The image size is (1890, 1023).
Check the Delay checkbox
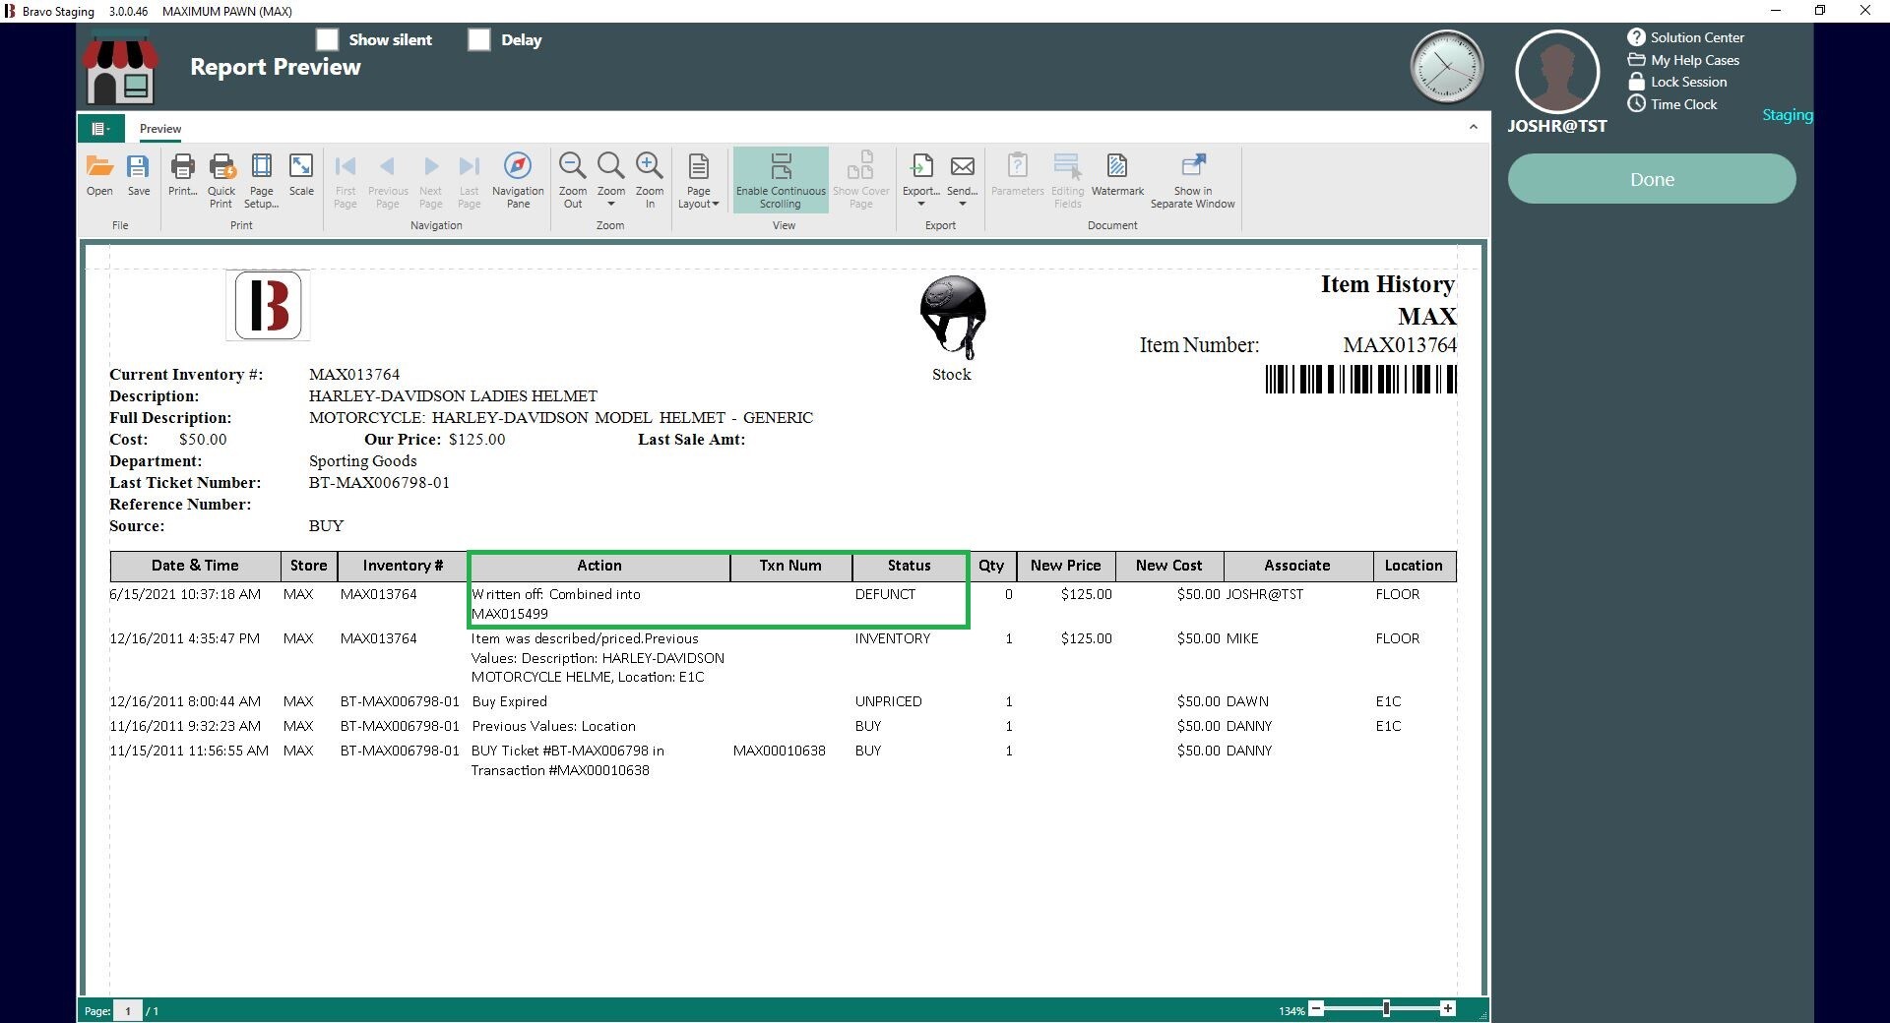[479, 39]
